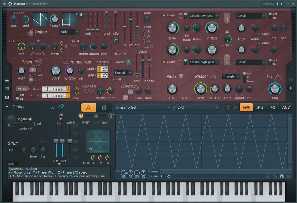Click the Harmonizer grid icon

coord(66,61)
